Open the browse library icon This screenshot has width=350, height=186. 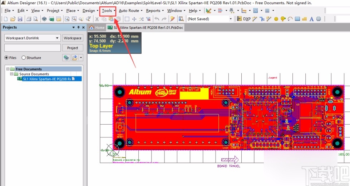coord(181,19)
